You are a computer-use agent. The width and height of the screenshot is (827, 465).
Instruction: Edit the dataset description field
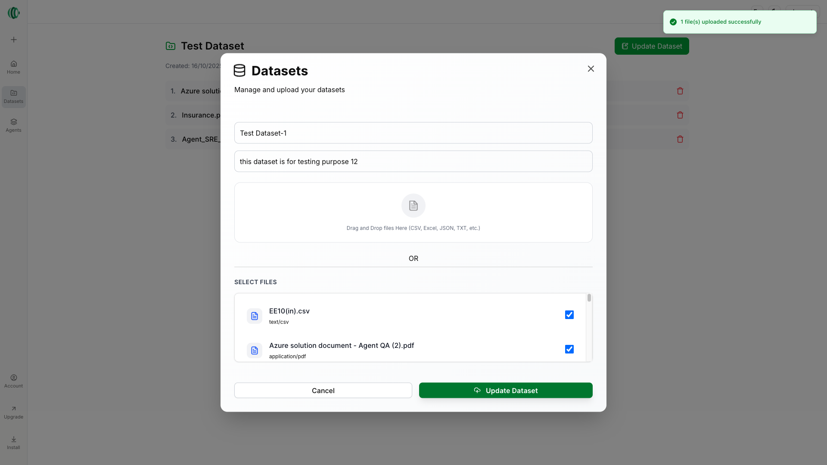(x=413, y=161)
